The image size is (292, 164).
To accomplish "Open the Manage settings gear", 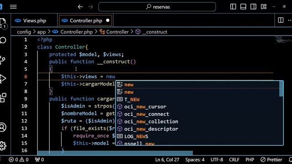I will pyautogui.click(x=3, y=146).
